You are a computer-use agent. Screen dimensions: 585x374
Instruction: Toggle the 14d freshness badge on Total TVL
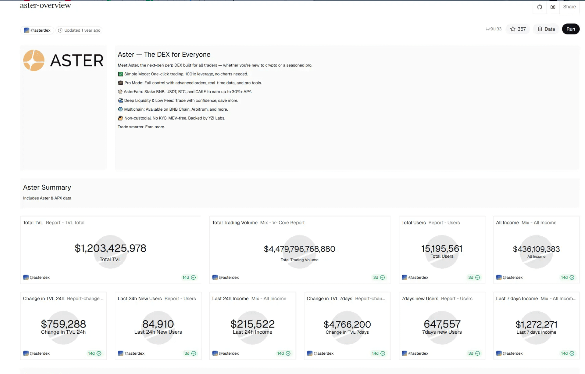pyautogui.click(x=189, y=277)
